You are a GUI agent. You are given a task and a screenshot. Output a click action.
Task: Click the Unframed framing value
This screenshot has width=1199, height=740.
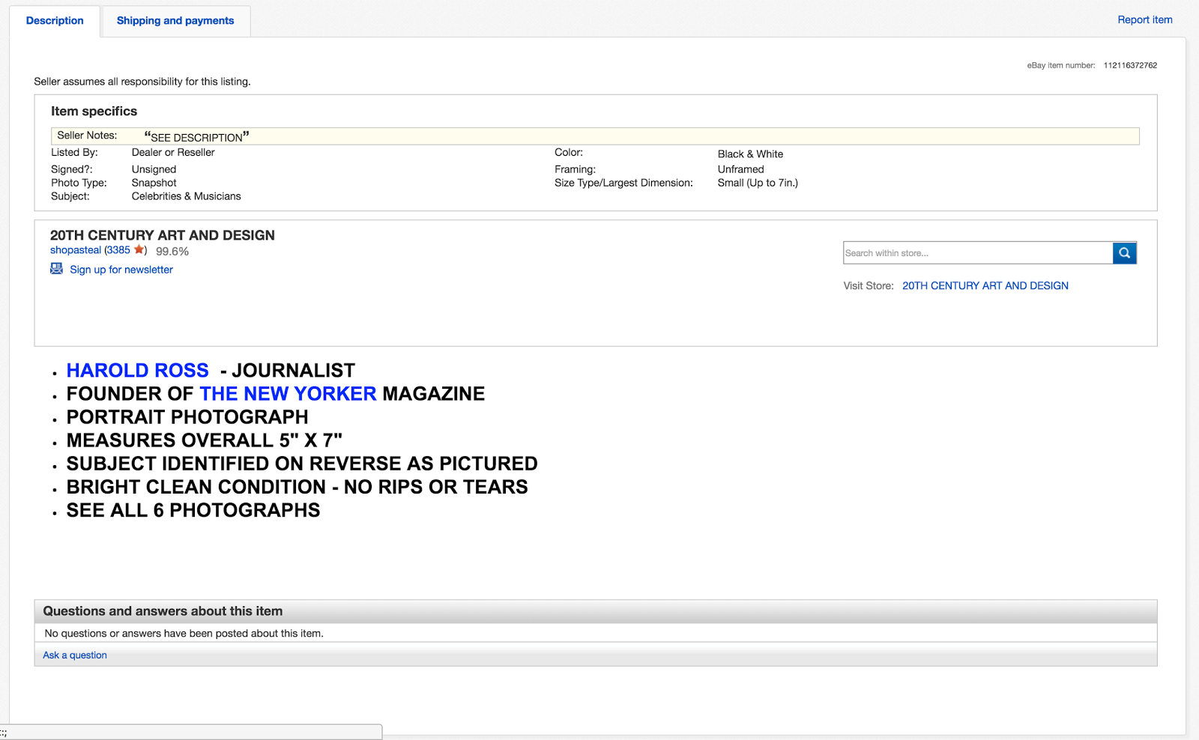tap(741, 170)
